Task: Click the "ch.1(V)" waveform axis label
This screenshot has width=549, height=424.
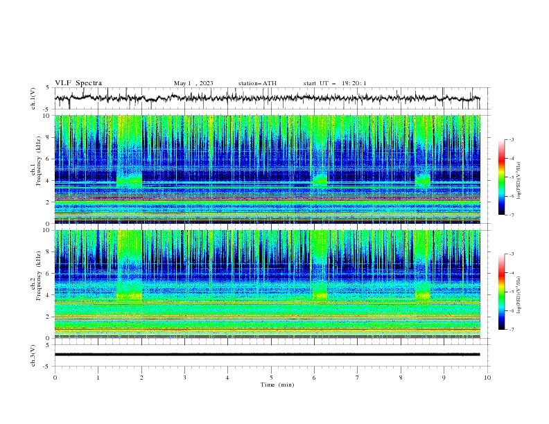Action: (33, 98)
